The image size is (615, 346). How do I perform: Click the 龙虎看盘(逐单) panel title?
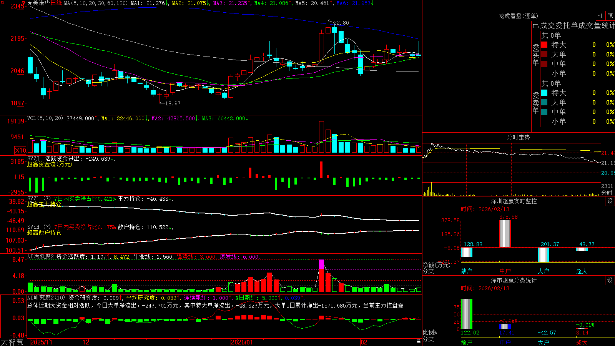(x=518, y=16)
